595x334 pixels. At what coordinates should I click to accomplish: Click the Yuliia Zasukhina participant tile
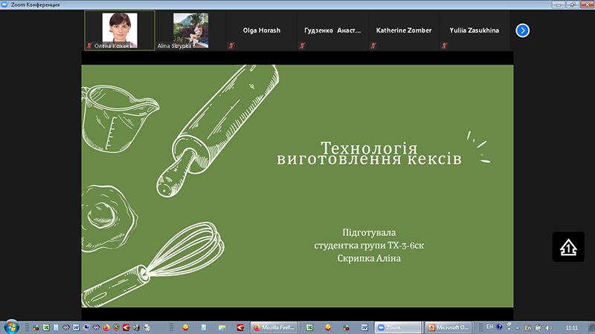pos(474,30)
